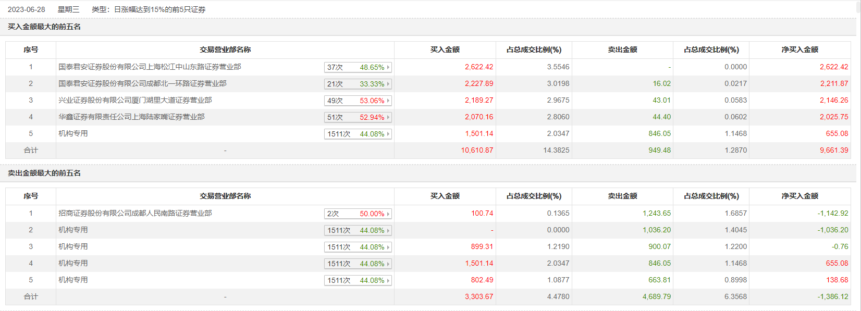The width and height of the screenshot is (861, 311).
Task: Click 招商证券成都人民南路证券营业部 name
Action: (x=135, y=213)
